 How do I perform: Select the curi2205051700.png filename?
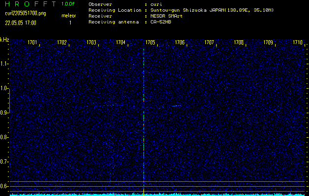pyautogui.click(x=25, y=13)
